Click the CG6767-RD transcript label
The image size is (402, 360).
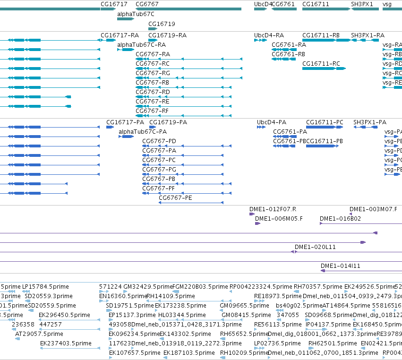pos(153,92)
